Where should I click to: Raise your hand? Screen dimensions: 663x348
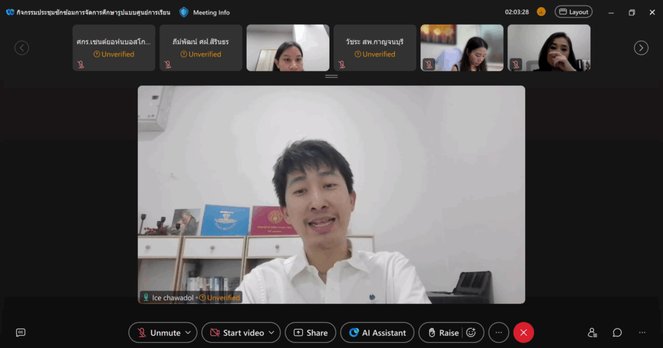point(442,332)
